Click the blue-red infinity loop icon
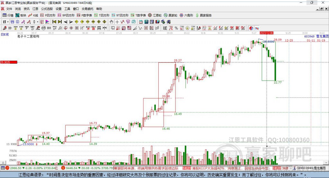329x178 pixels. coord(257,28)
